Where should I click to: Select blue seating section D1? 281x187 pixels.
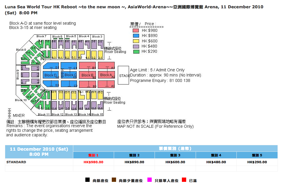point(51,66)
